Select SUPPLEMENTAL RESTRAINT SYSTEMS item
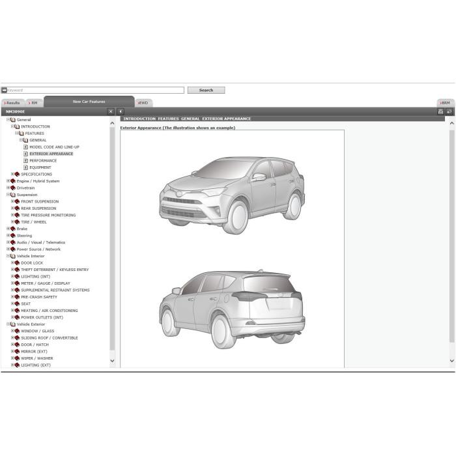This screenshot has width=456, height=456. (55, 291)
